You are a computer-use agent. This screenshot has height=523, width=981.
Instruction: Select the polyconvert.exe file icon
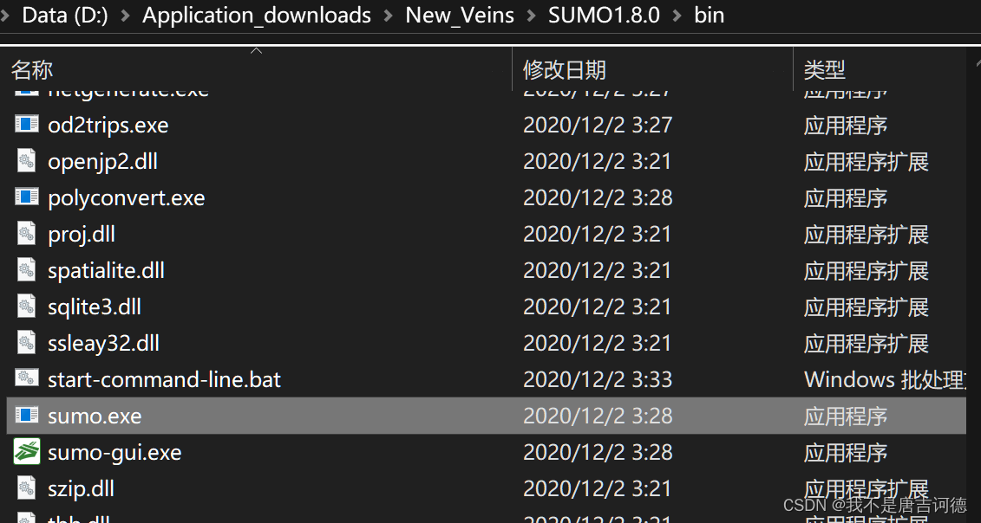27,197
